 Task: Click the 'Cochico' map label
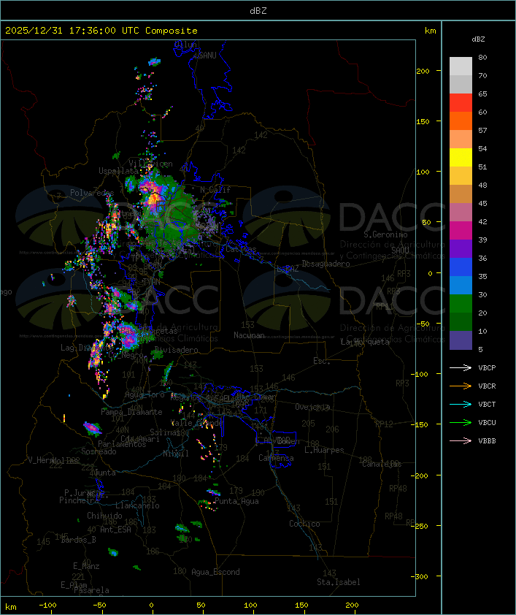(304, 524)
